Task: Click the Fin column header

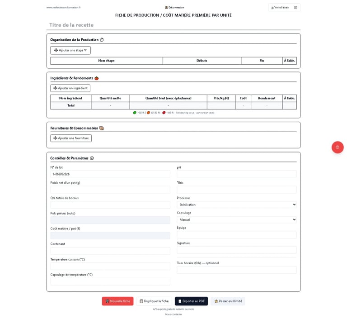Action: click(x=262, y=61)
